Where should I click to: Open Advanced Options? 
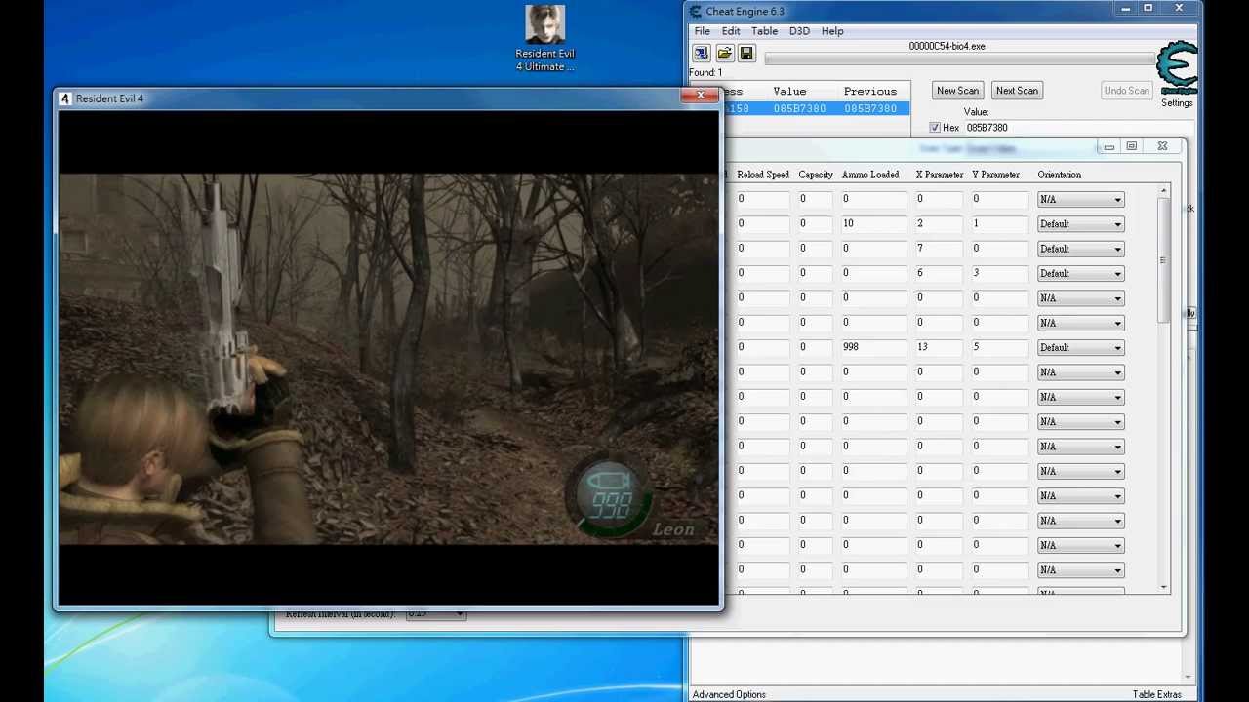729,694
